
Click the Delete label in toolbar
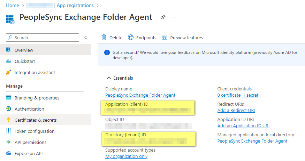116,38
